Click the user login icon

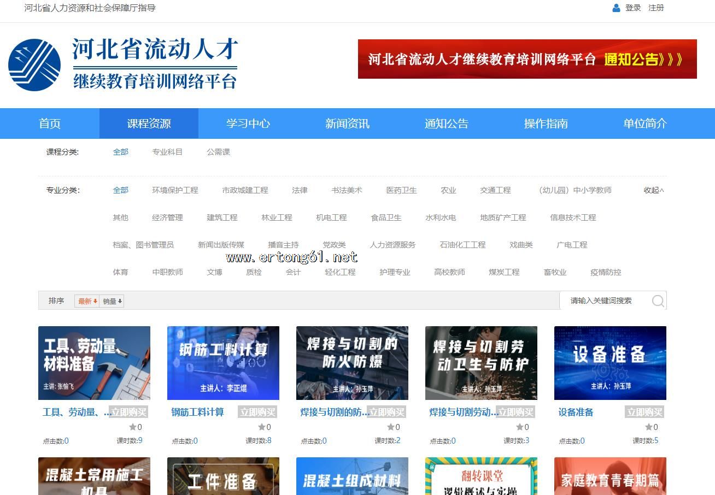point(616,8)
